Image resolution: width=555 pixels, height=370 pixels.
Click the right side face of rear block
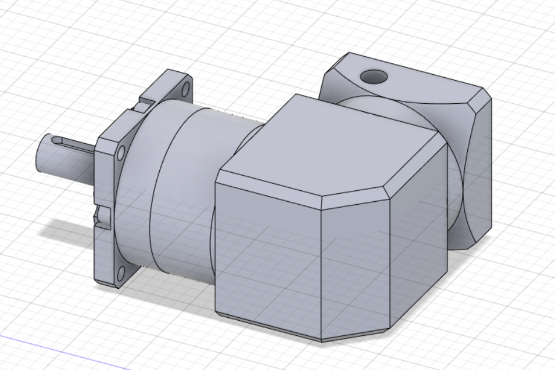click(478, 171)
